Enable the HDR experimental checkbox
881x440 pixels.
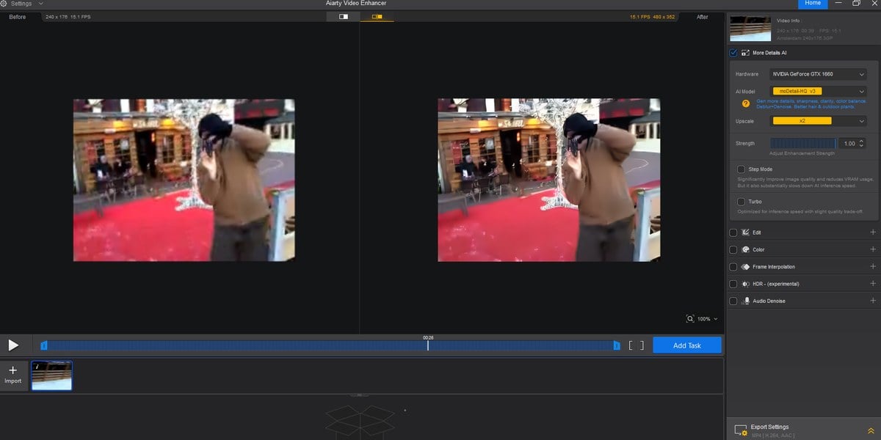[733, 284]
